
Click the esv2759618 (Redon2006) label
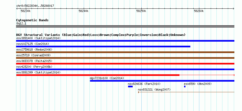(34, 50)
